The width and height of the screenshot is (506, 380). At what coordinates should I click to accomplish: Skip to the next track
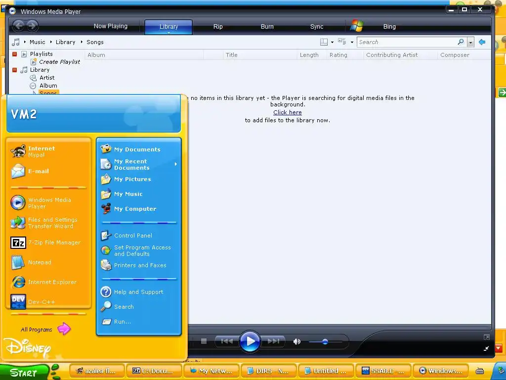[273, 341]
